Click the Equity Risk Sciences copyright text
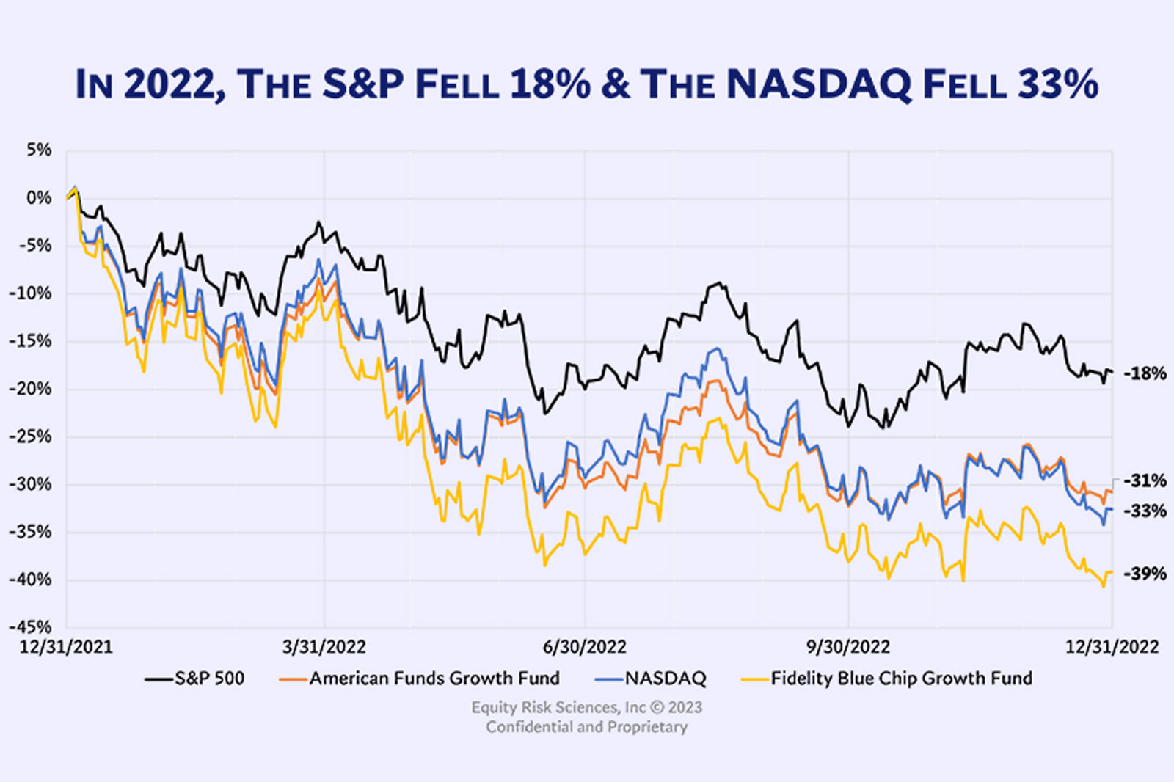Viewport: 1174px width, 782px height. (x=586, y=708)
